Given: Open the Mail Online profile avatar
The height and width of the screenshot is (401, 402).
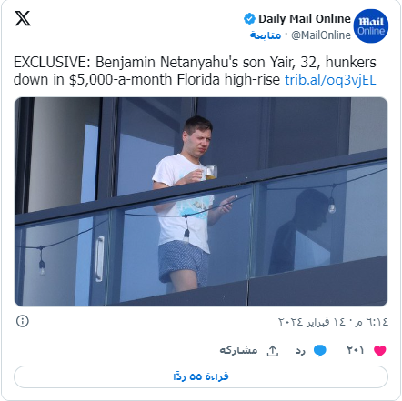Looking at the screenshot, I should click(x=371, y=26).
